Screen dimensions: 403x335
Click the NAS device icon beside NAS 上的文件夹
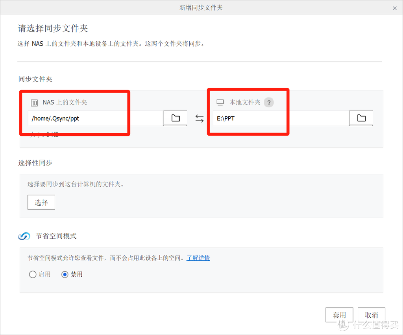pos(35,102)
